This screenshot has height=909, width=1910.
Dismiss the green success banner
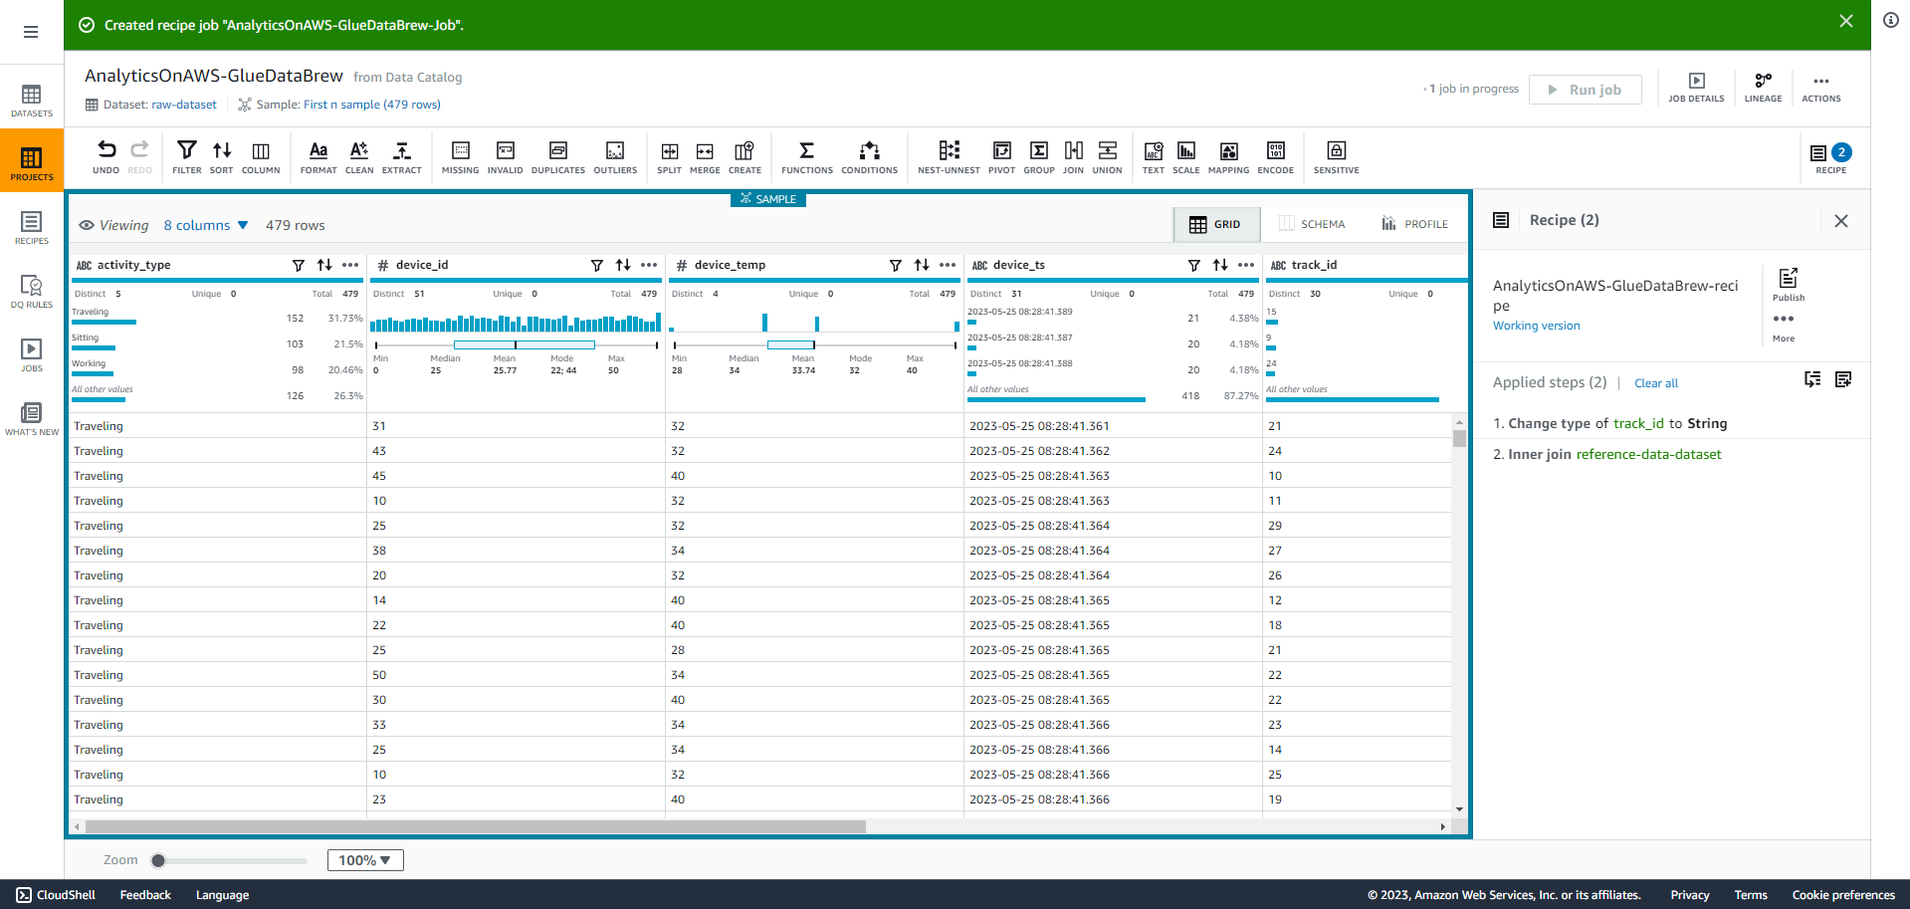[x=1846, y=21]
